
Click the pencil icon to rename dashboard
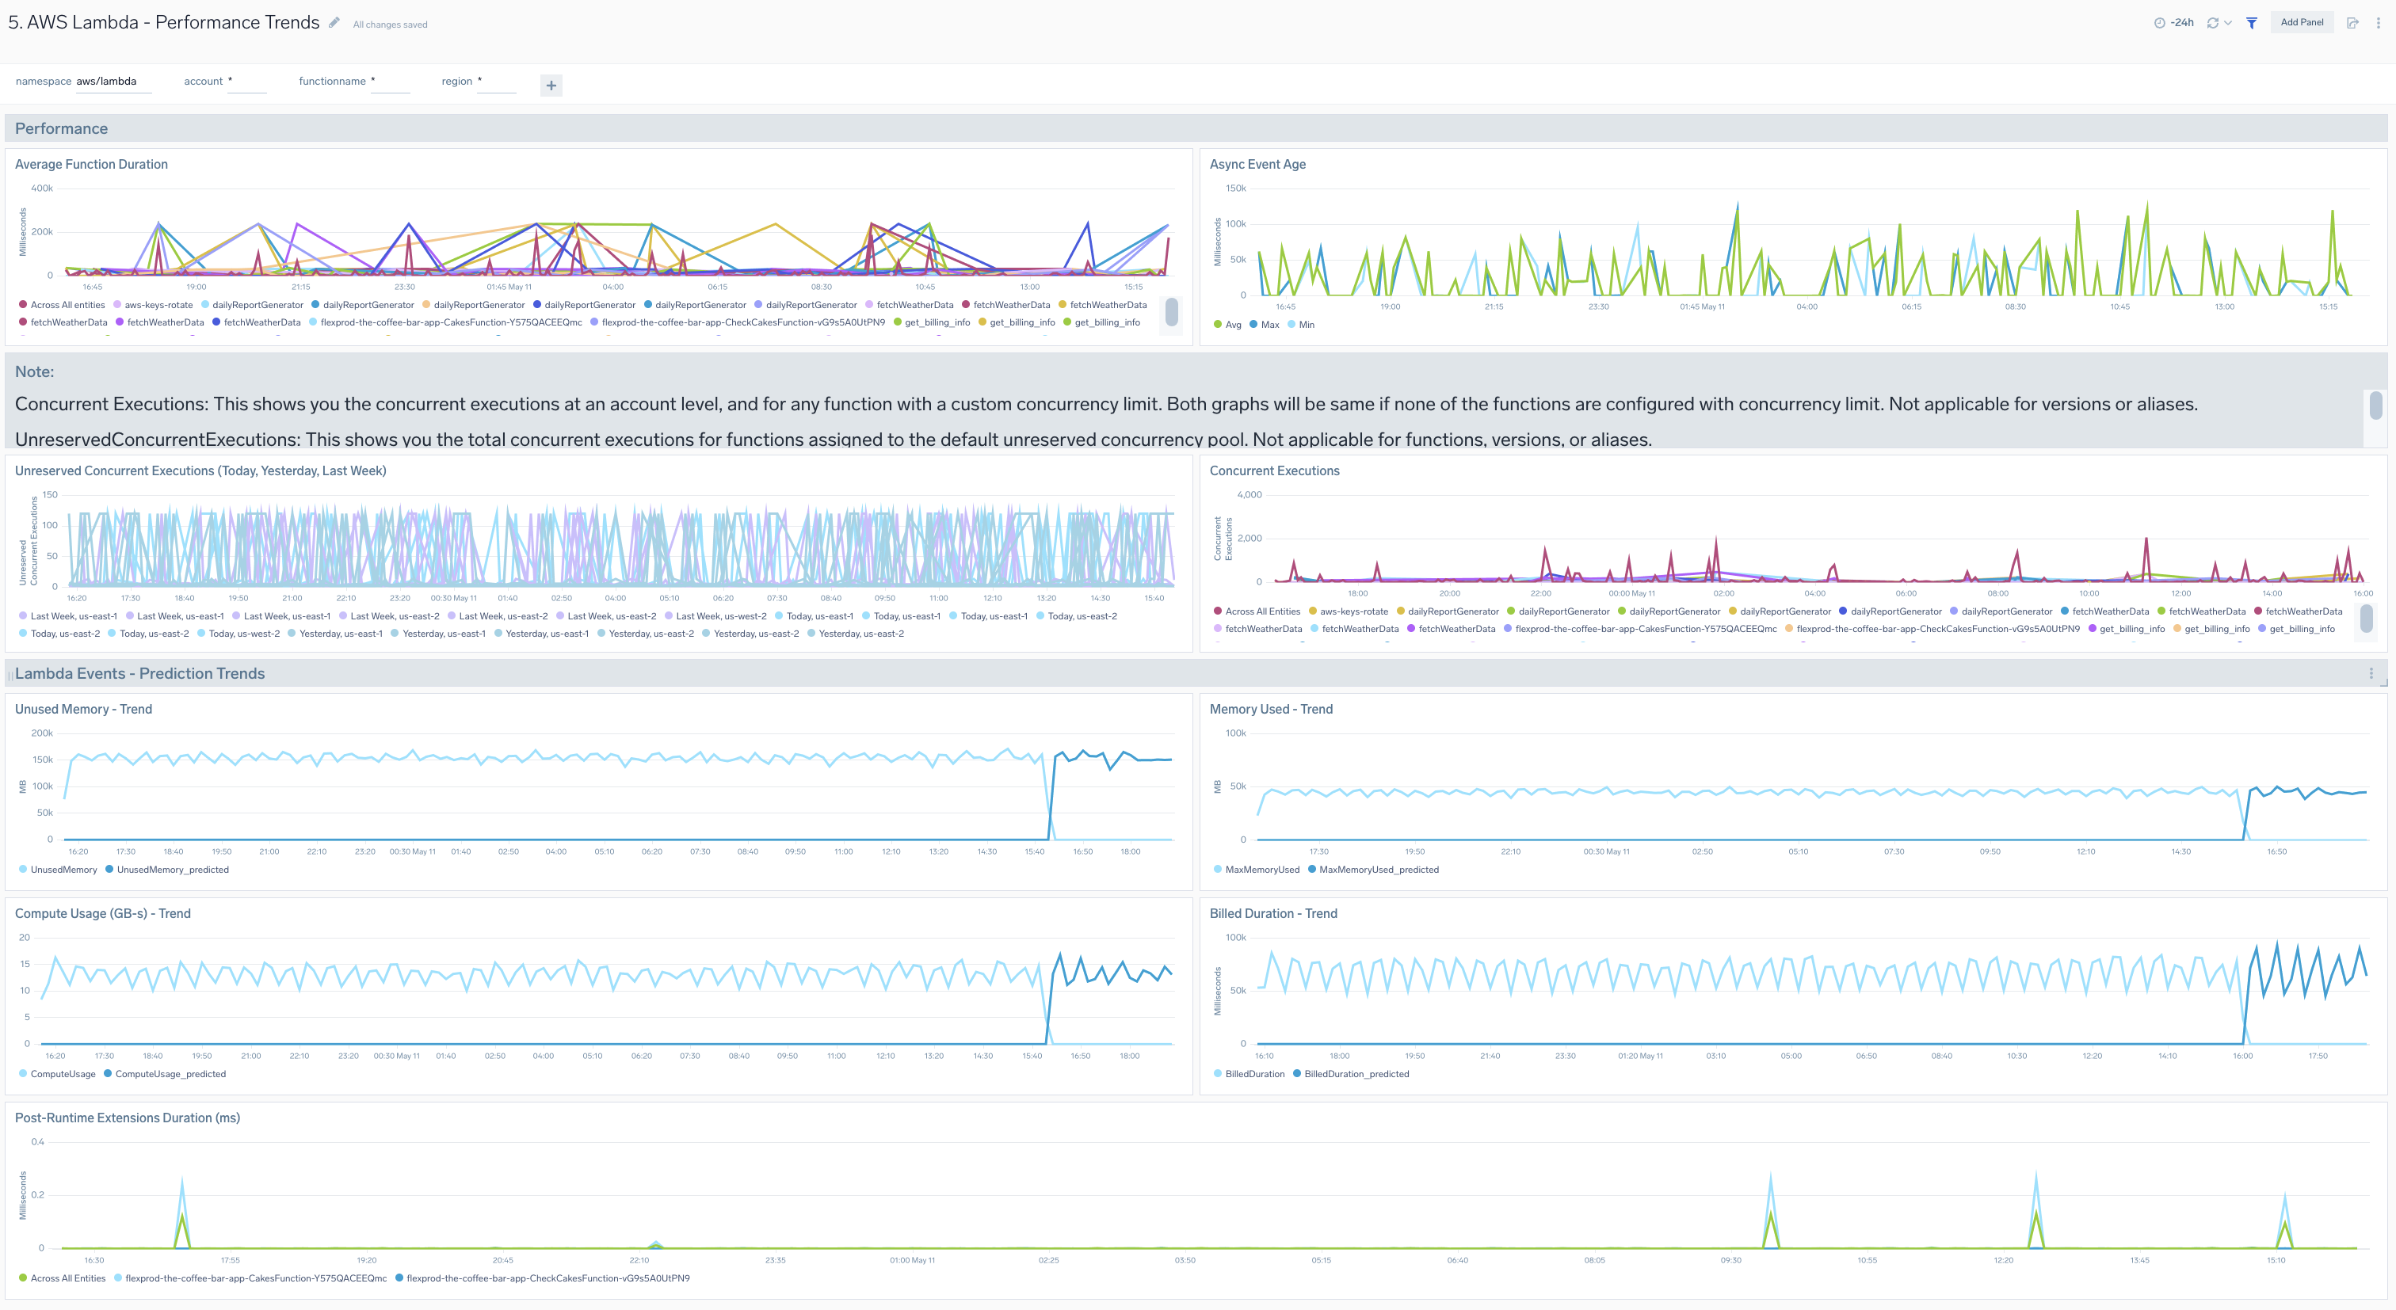tap(334, 22)
